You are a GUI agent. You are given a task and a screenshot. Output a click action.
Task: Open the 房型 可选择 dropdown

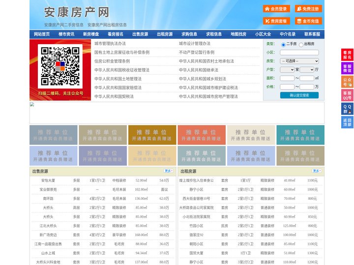[299, 61]
